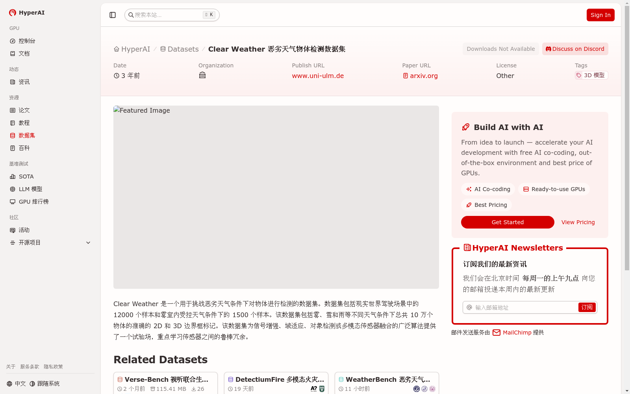Click Downloads Not Available button
This screenshot has width=630, height=394.
[x=501, y=49]
